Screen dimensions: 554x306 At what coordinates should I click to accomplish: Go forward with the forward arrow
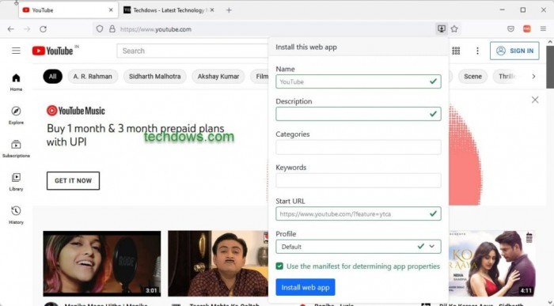coord(27,29)
